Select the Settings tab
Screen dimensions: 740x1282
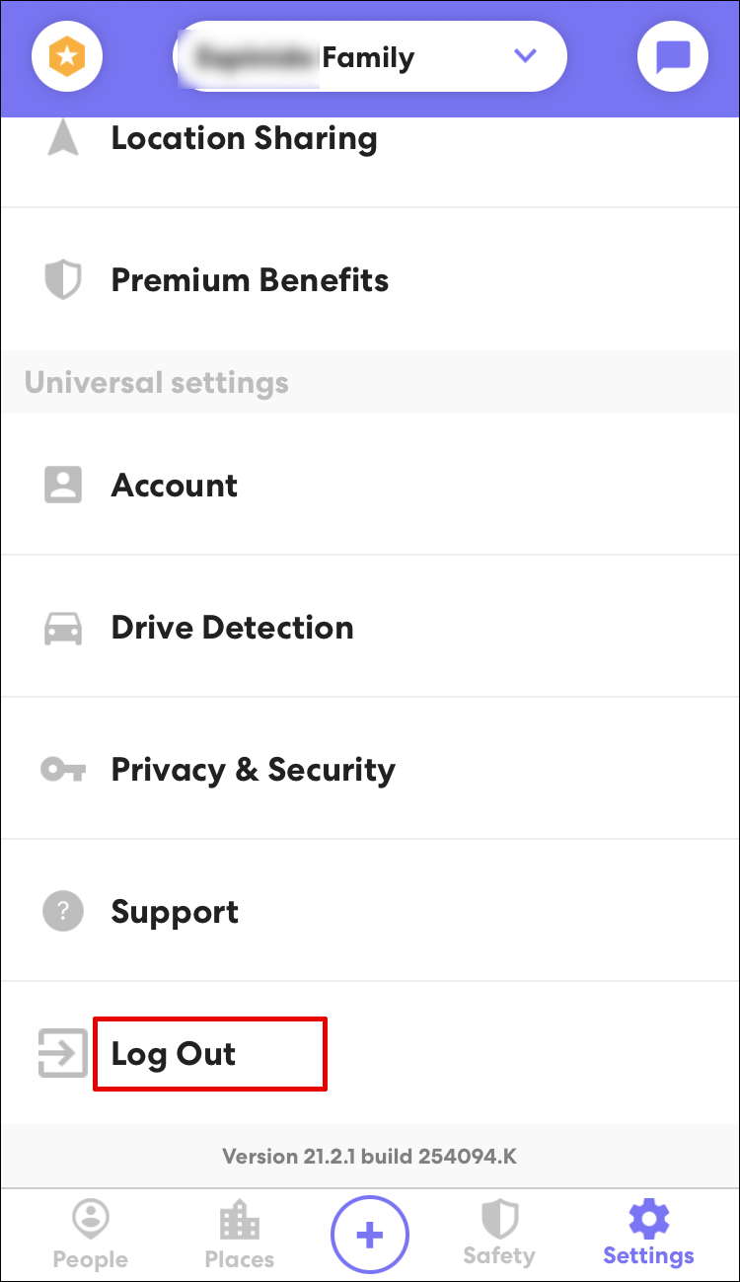pyautogui.click(x=648, y=1233)
